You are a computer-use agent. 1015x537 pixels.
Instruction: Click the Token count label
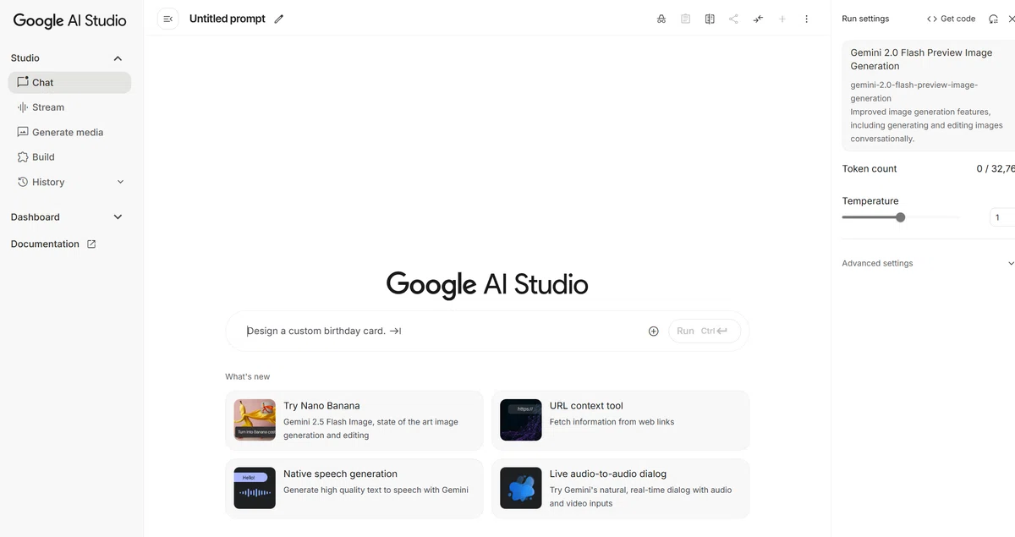click(870, 168)
